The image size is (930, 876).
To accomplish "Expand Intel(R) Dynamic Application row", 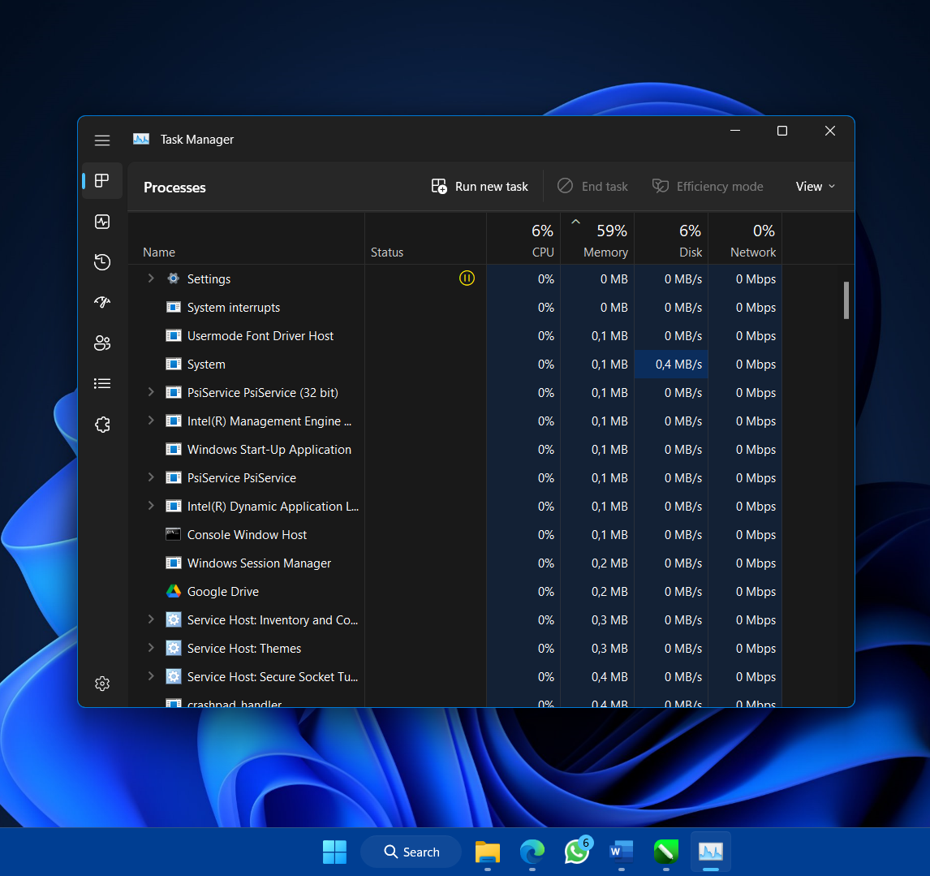I will click(151, 506).
